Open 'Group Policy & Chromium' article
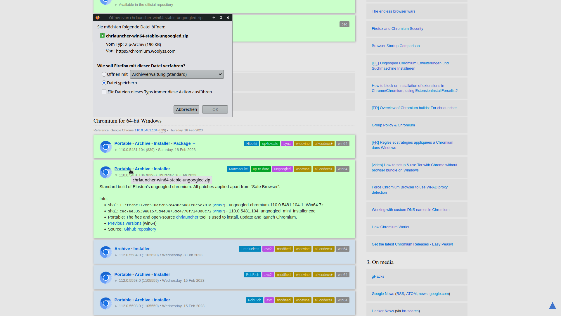Screen dimensions: 561x316 tap(393, 125)
